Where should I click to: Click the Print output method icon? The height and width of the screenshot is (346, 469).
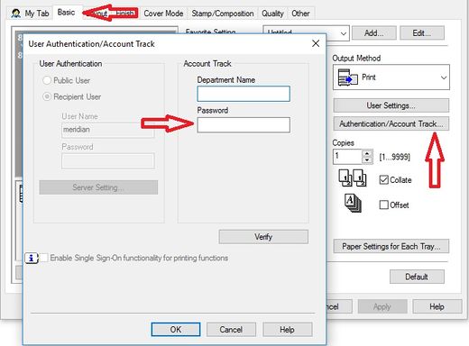click(347, 77)
